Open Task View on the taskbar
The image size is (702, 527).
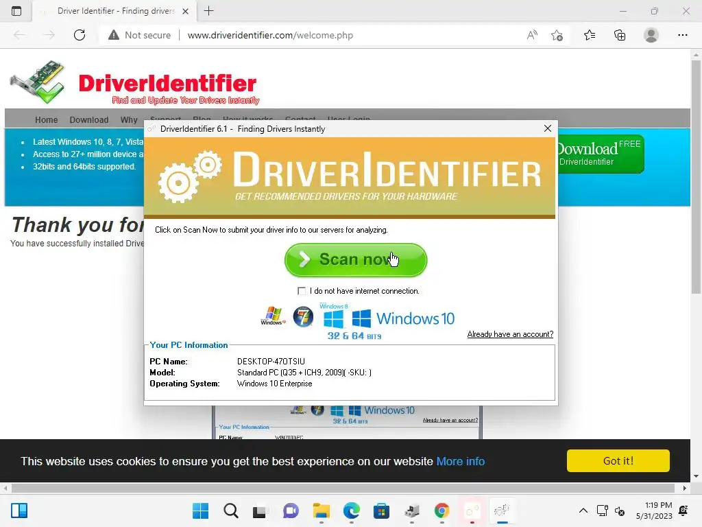(259, 511)
